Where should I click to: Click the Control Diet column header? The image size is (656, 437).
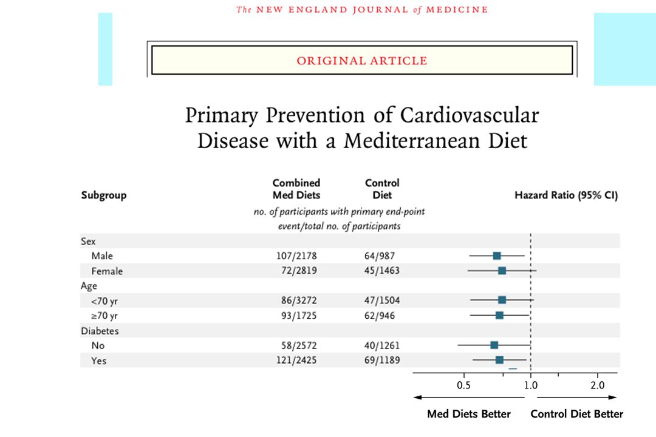click(x=382, y=189)
